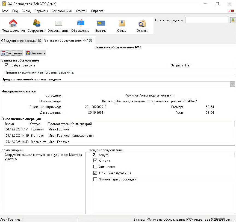Open the Подразделения section icon
Screen dimensions: 236x222
coord(13,24)
